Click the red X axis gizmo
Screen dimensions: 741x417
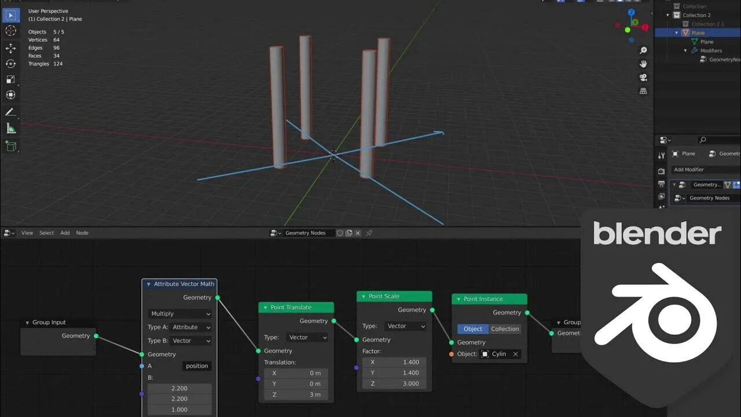click(645, 27)
